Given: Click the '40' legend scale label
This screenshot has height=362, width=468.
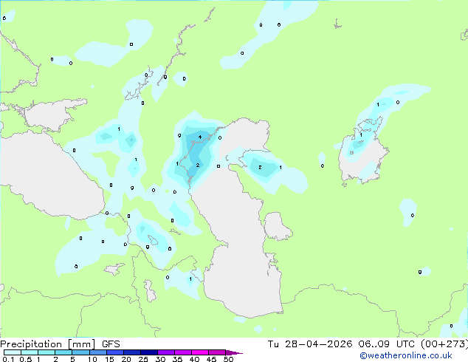Looking at the screenshot, I should [x=194, y=359].
